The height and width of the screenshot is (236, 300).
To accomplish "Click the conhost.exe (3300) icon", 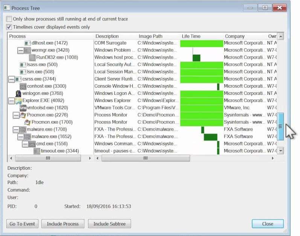I will (23, 86).
